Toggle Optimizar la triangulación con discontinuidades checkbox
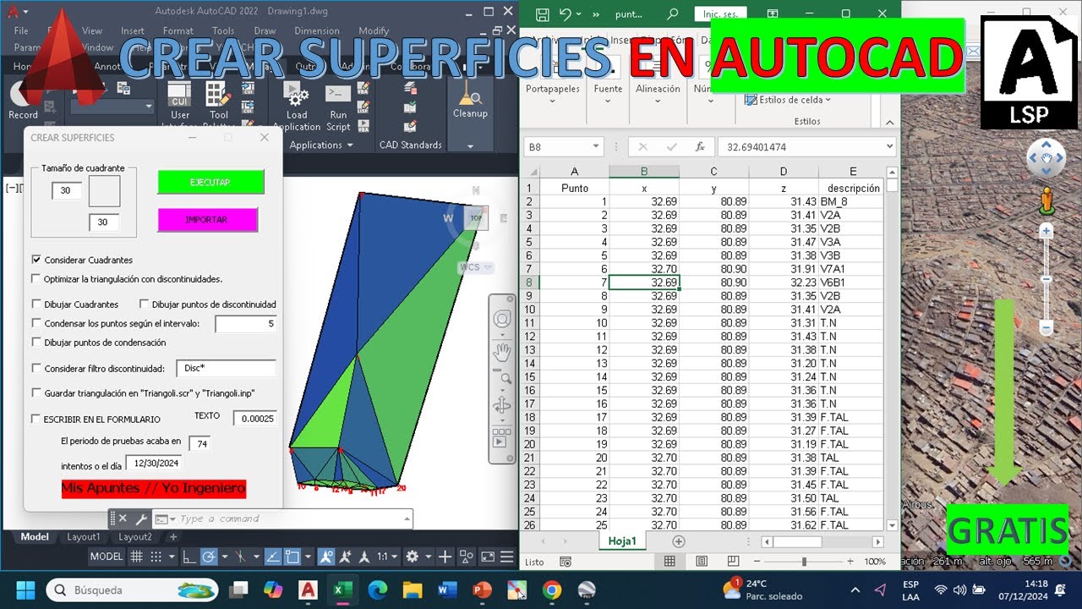Image resolution: width=1082 pixels, height=609 pixels. point(36,278)
